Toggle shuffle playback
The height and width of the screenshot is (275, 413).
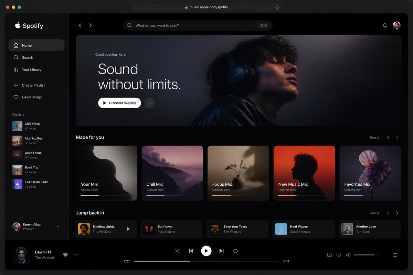coord(177,251)
